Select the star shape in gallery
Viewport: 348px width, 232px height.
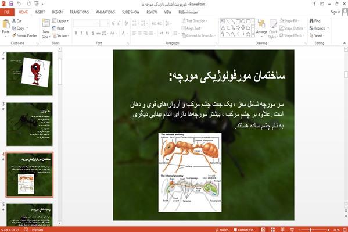(x=248, y=34)
